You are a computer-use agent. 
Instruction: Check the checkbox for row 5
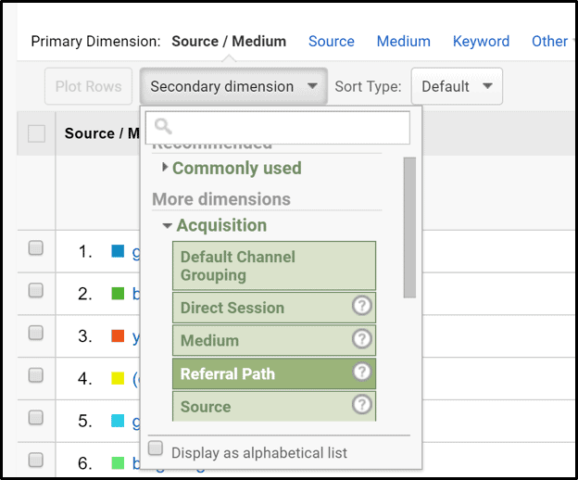tap(36, 418)
